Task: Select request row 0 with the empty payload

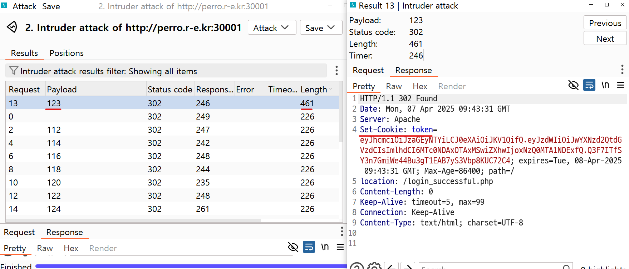Action: (172, 116)
